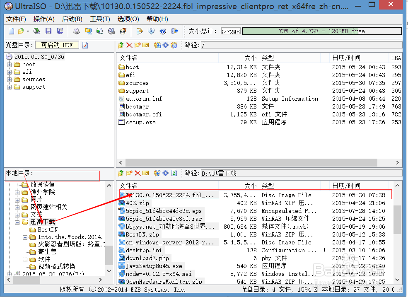Click the verify checkmark next to 光盘目录
This screenshot has width=408, height=297.
click(x=84, y=45)
